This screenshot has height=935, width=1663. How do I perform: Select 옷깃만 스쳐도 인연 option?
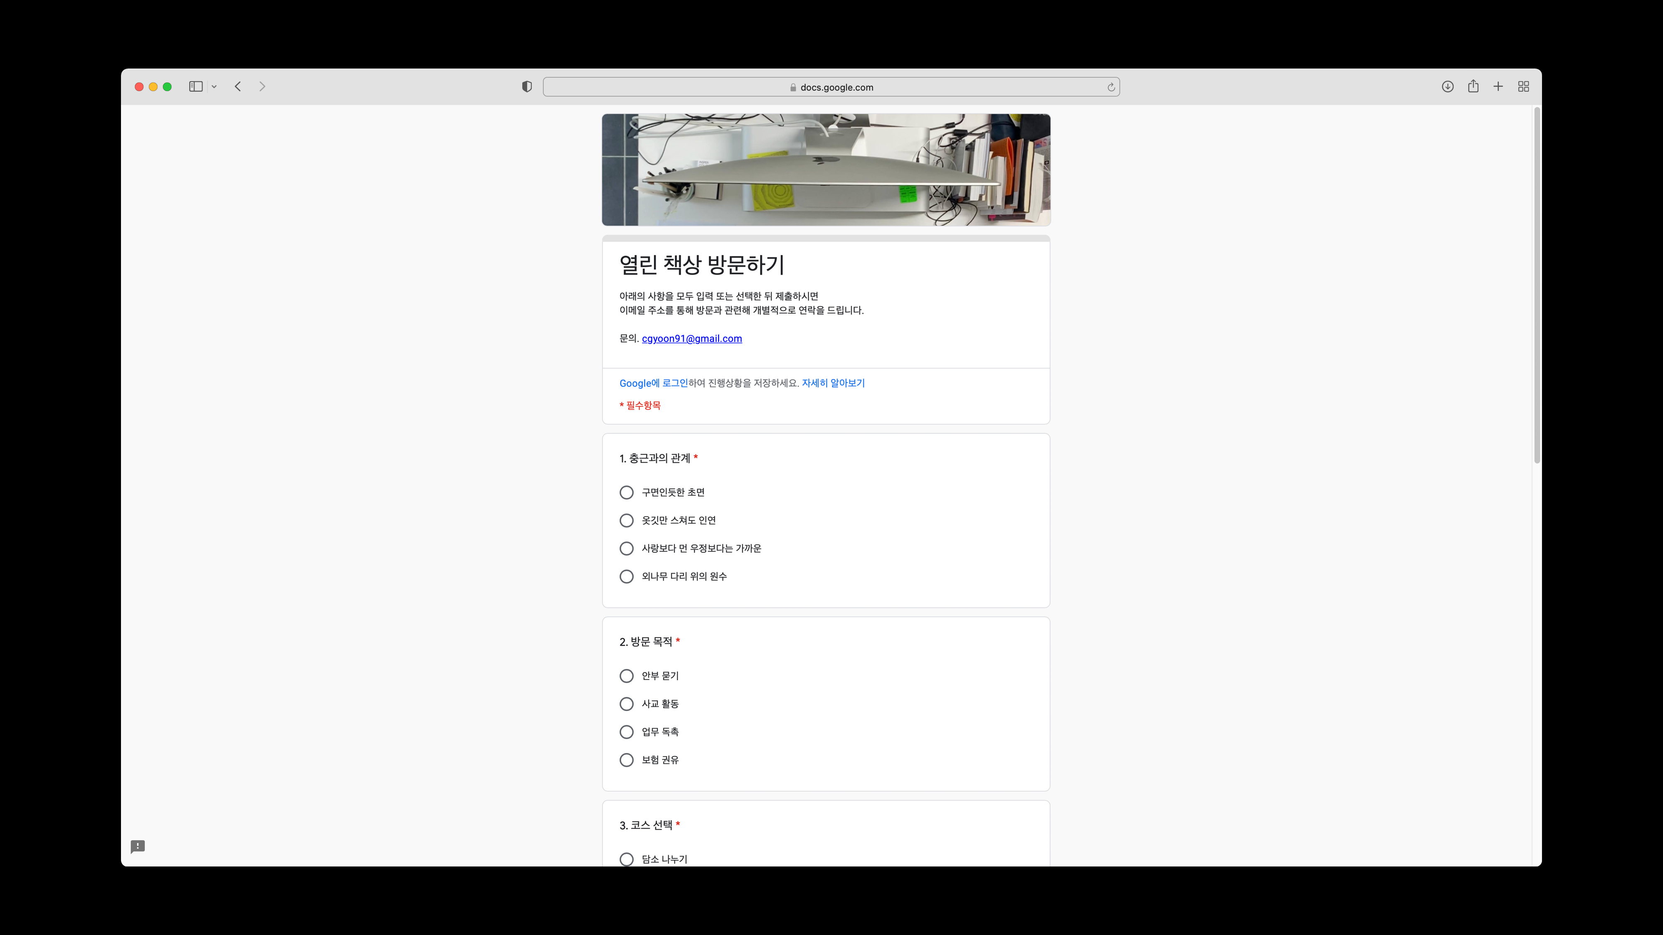point(626,520)
